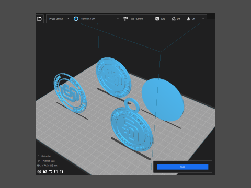Screen dimensions: 251x188
Task: Open file using the folder icon
Action: point(39,19)
